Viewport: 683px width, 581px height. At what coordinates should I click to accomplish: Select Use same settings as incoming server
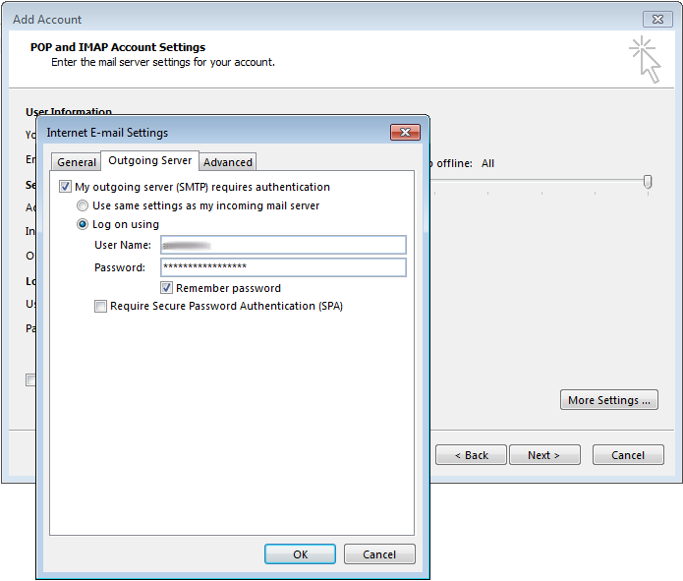pyautogui.click(x=83, y=205)
